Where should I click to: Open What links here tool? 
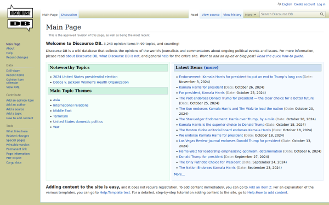[17, 131]
